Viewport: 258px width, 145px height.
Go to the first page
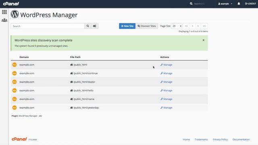186,26
